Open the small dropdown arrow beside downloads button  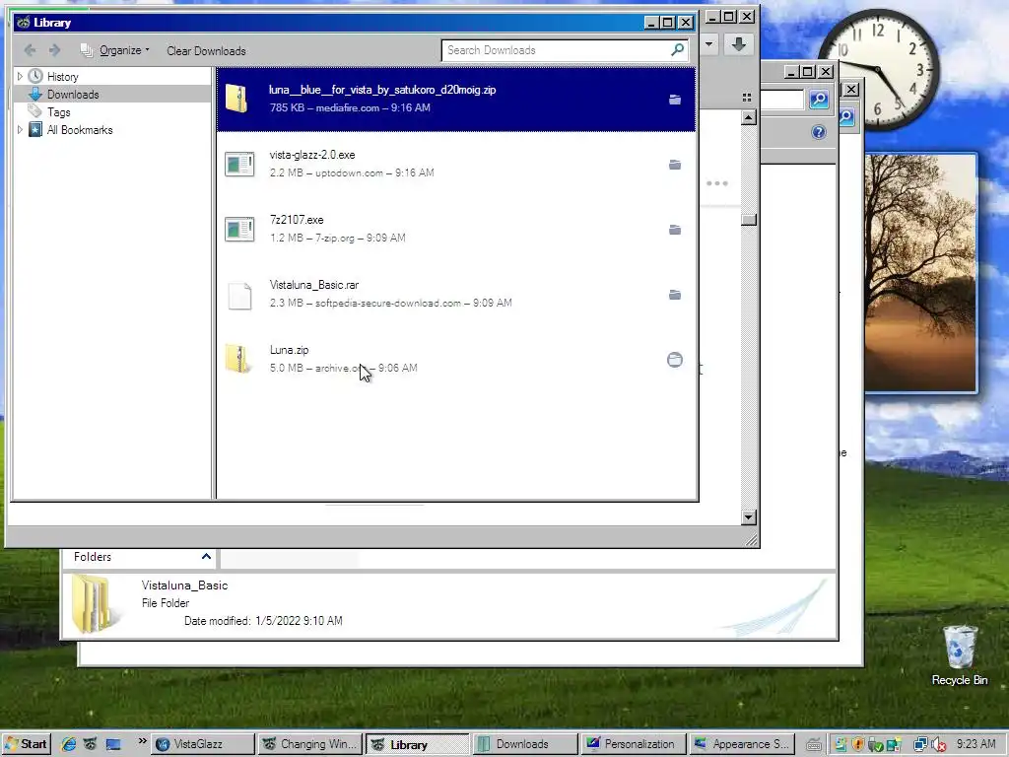click(x=709, y=44)
